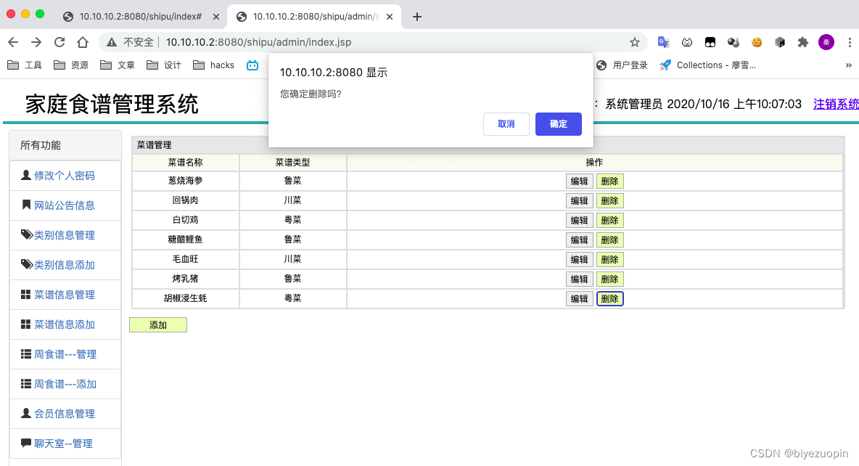Edit the 胡椒浸生蚝 recipe

point(579,299)
